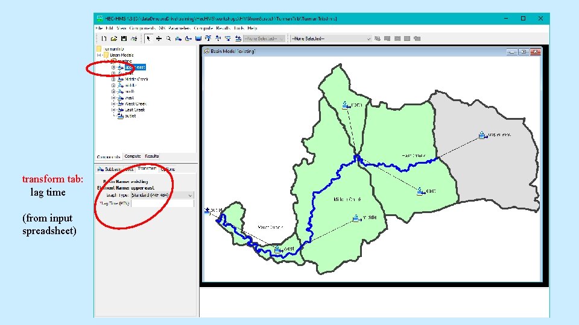The width and height of the screenshot is (579, 325).
Task: Click the middle subbasin icon on map
Action: coord(356,218)
